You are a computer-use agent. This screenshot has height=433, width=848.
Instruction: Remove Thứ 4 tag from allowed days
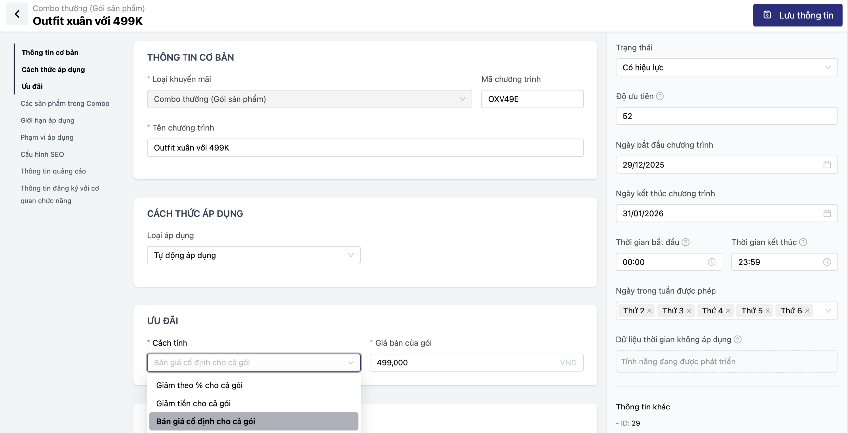728,311
